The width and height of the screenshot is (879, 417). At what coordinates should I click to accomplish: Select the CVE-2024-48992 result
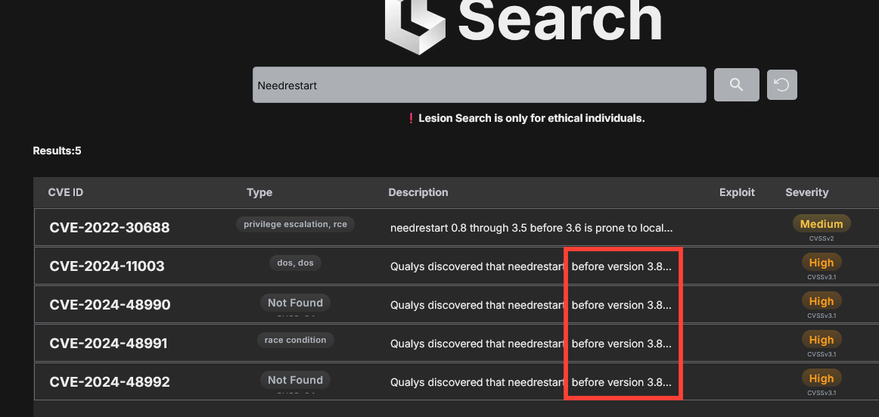point(110,381)
